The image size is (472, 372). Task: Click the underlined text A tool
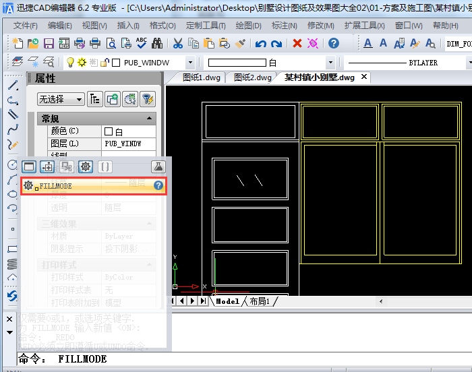tap(367, 44)
